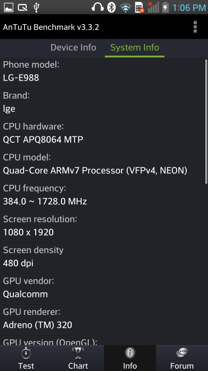Image resolution: width=208 pixels, height=371 pixels.
Task: Select the System Info tab
Action: [135, 48]
